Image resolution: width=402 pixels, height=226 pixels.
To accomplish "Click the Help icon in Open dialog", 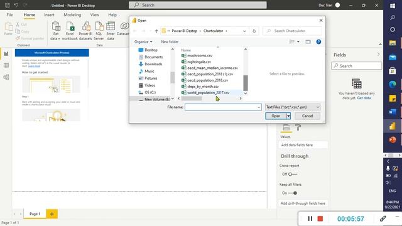I will 318,42.
